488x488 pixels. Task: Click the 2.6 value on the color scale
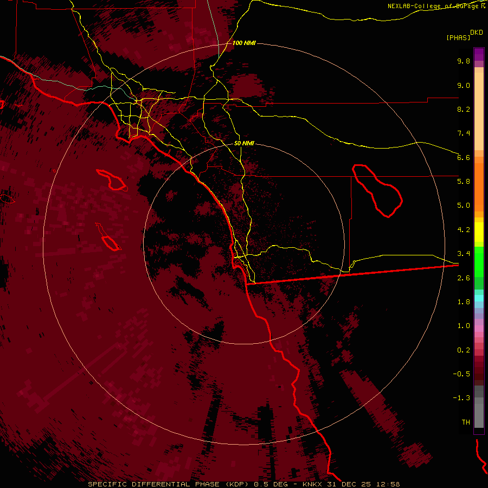[464, 278]
